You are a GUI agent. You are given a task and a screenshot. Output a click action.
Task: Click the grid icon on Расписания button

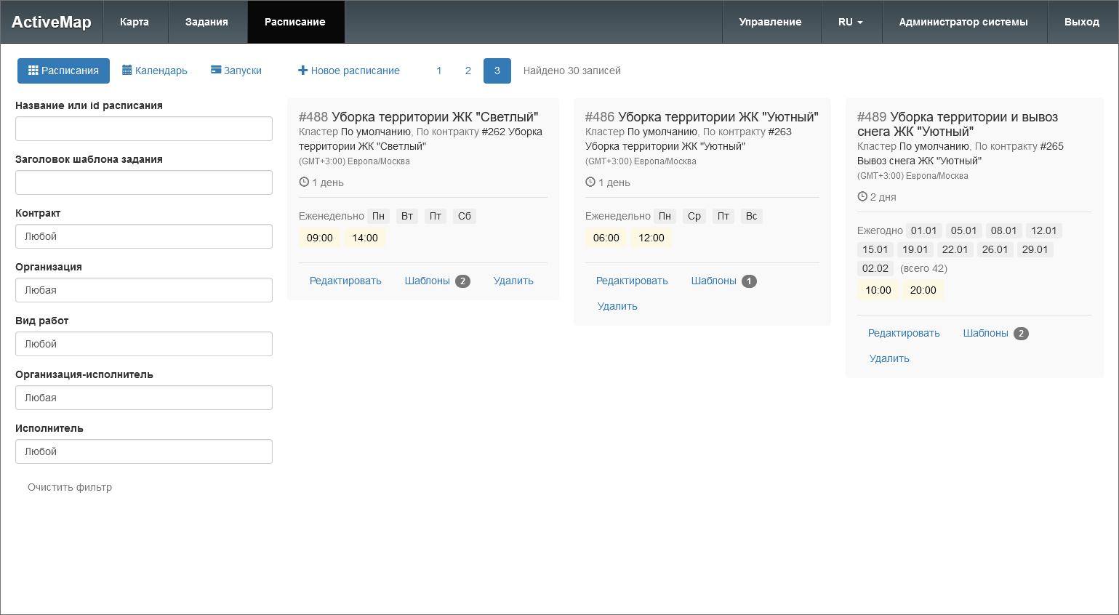[x=33, y=71]
